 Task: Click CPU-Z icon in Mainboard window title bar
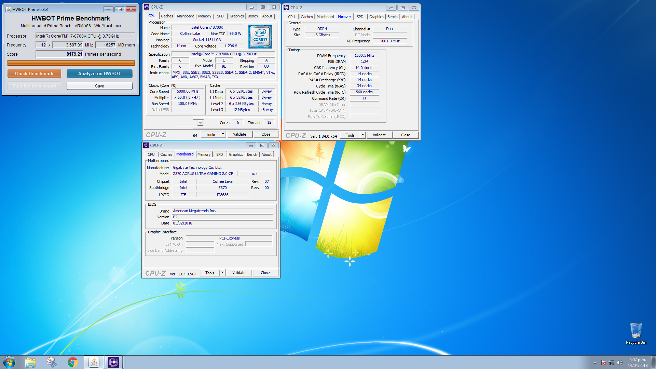click(146, 145)
